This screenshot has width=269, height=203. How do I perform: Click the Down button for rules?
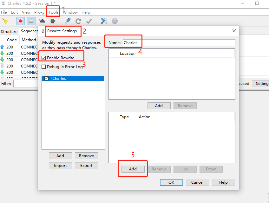tap(211, 169)
